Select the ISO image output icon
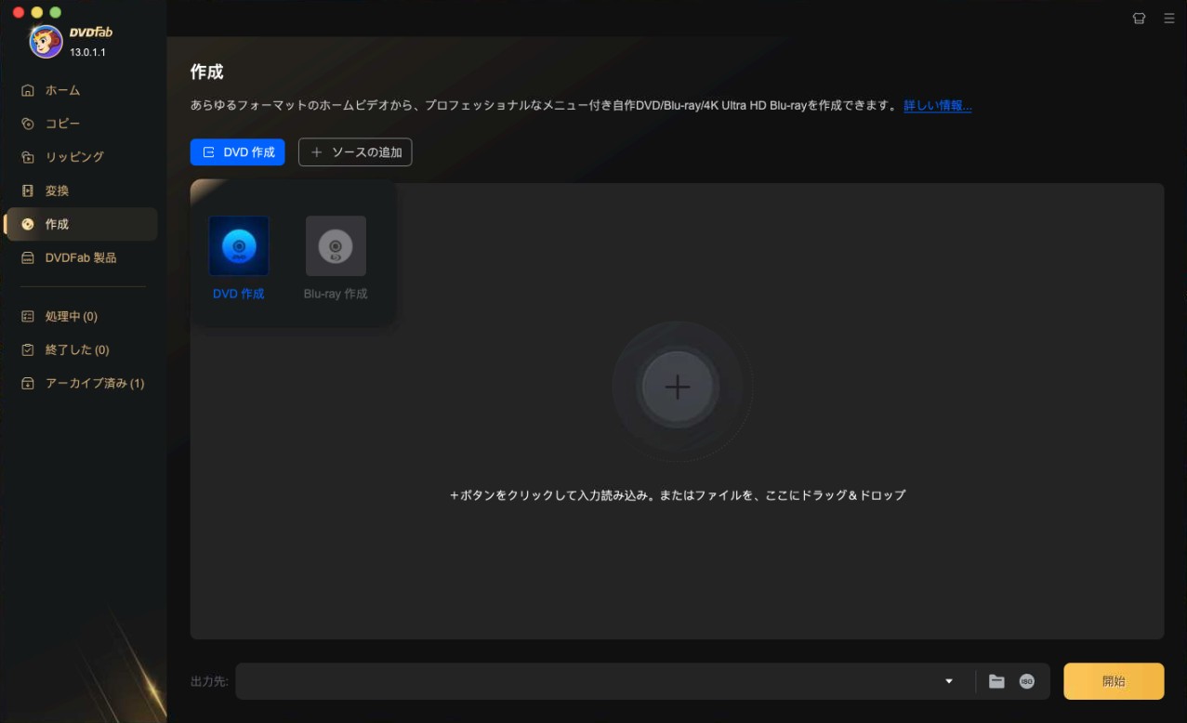This screenshot has width=1187, height=723. tap(1026, 681)
